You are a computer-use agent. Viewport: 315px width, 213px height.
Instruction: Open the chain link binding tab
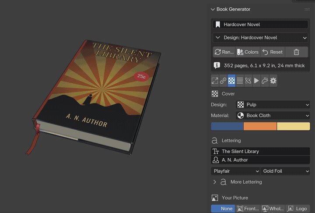click(x=223, y=81)
